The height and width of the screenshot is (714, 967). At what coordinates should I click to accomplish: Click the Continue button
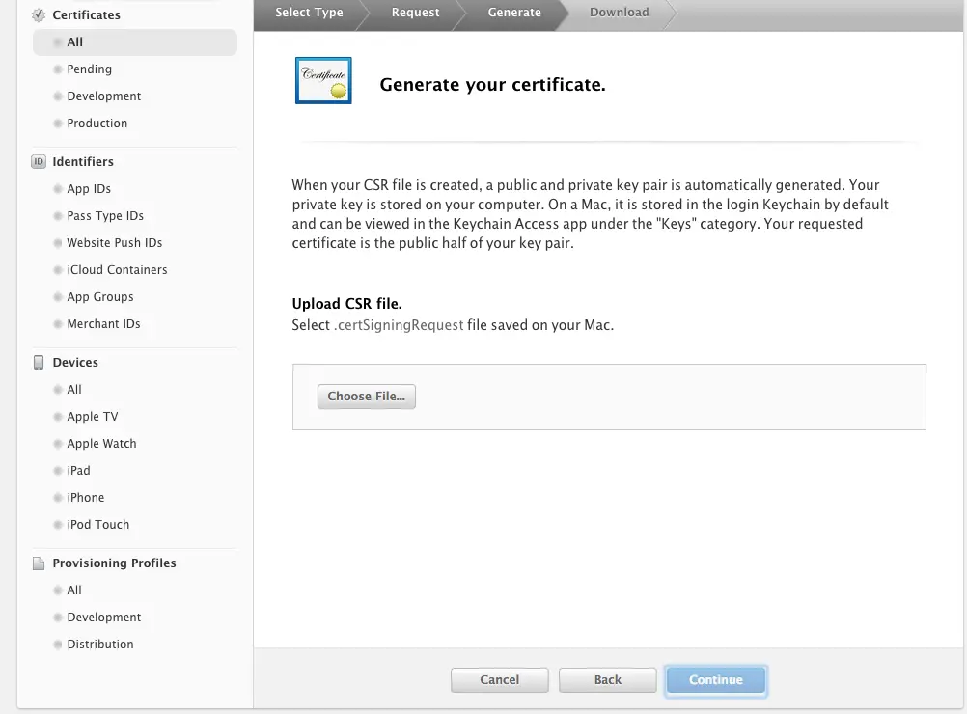[716, 680]
